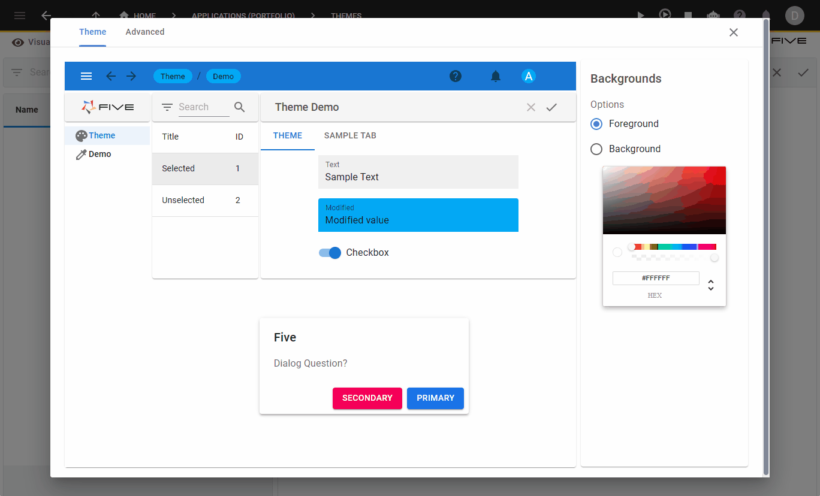Click the Search input in the list panel

point(204,107)
